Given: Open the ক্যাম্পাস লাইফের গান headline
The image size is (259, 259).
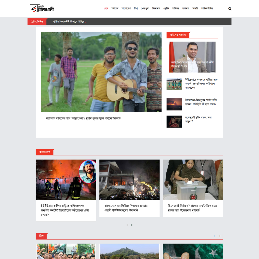Looking at the screenshot, I should 83,118.
